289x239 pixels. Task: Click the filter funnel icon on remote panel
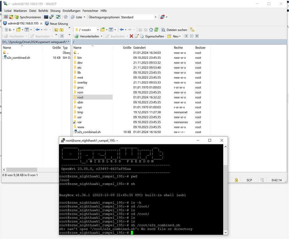coord(110,30)
